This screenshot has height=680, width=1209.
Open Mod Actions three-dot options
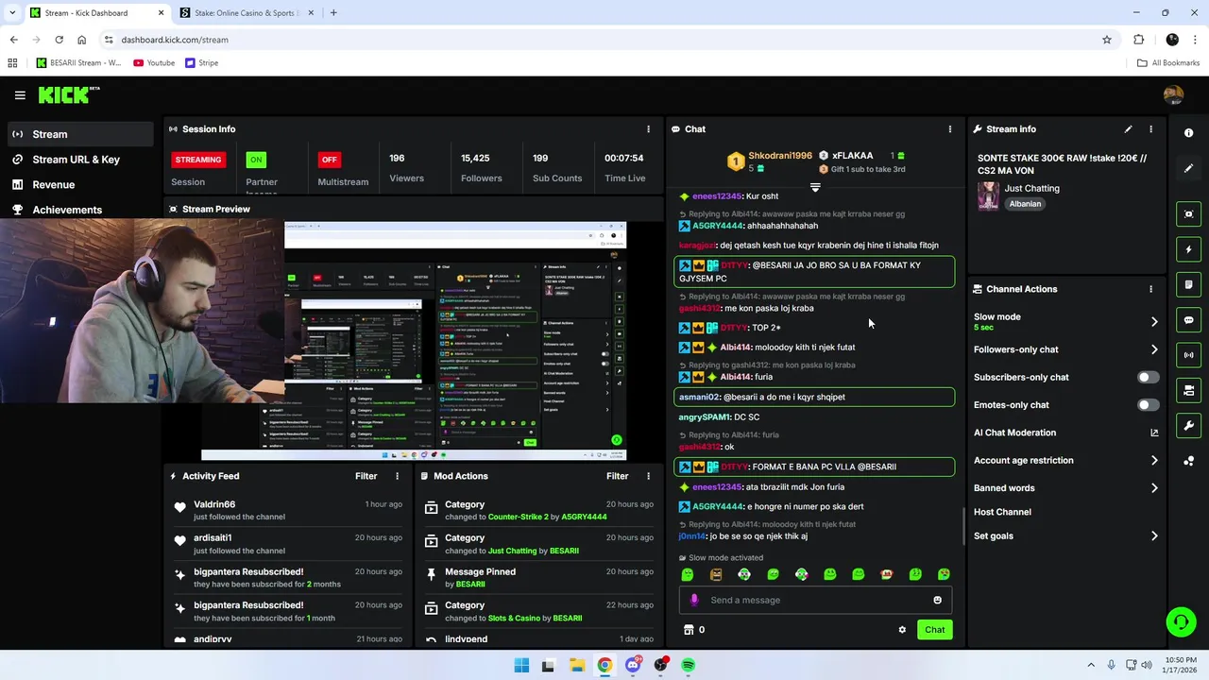(648, 476)
